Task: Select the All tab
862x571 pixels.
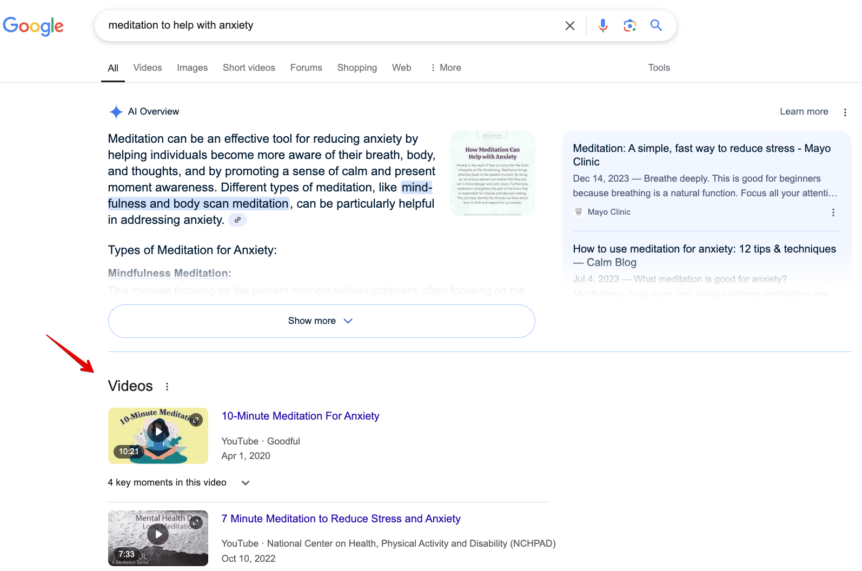Action: 113,68
